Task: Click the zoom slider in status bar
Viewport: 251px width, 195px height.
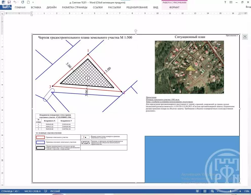Action: coord(230,191)
